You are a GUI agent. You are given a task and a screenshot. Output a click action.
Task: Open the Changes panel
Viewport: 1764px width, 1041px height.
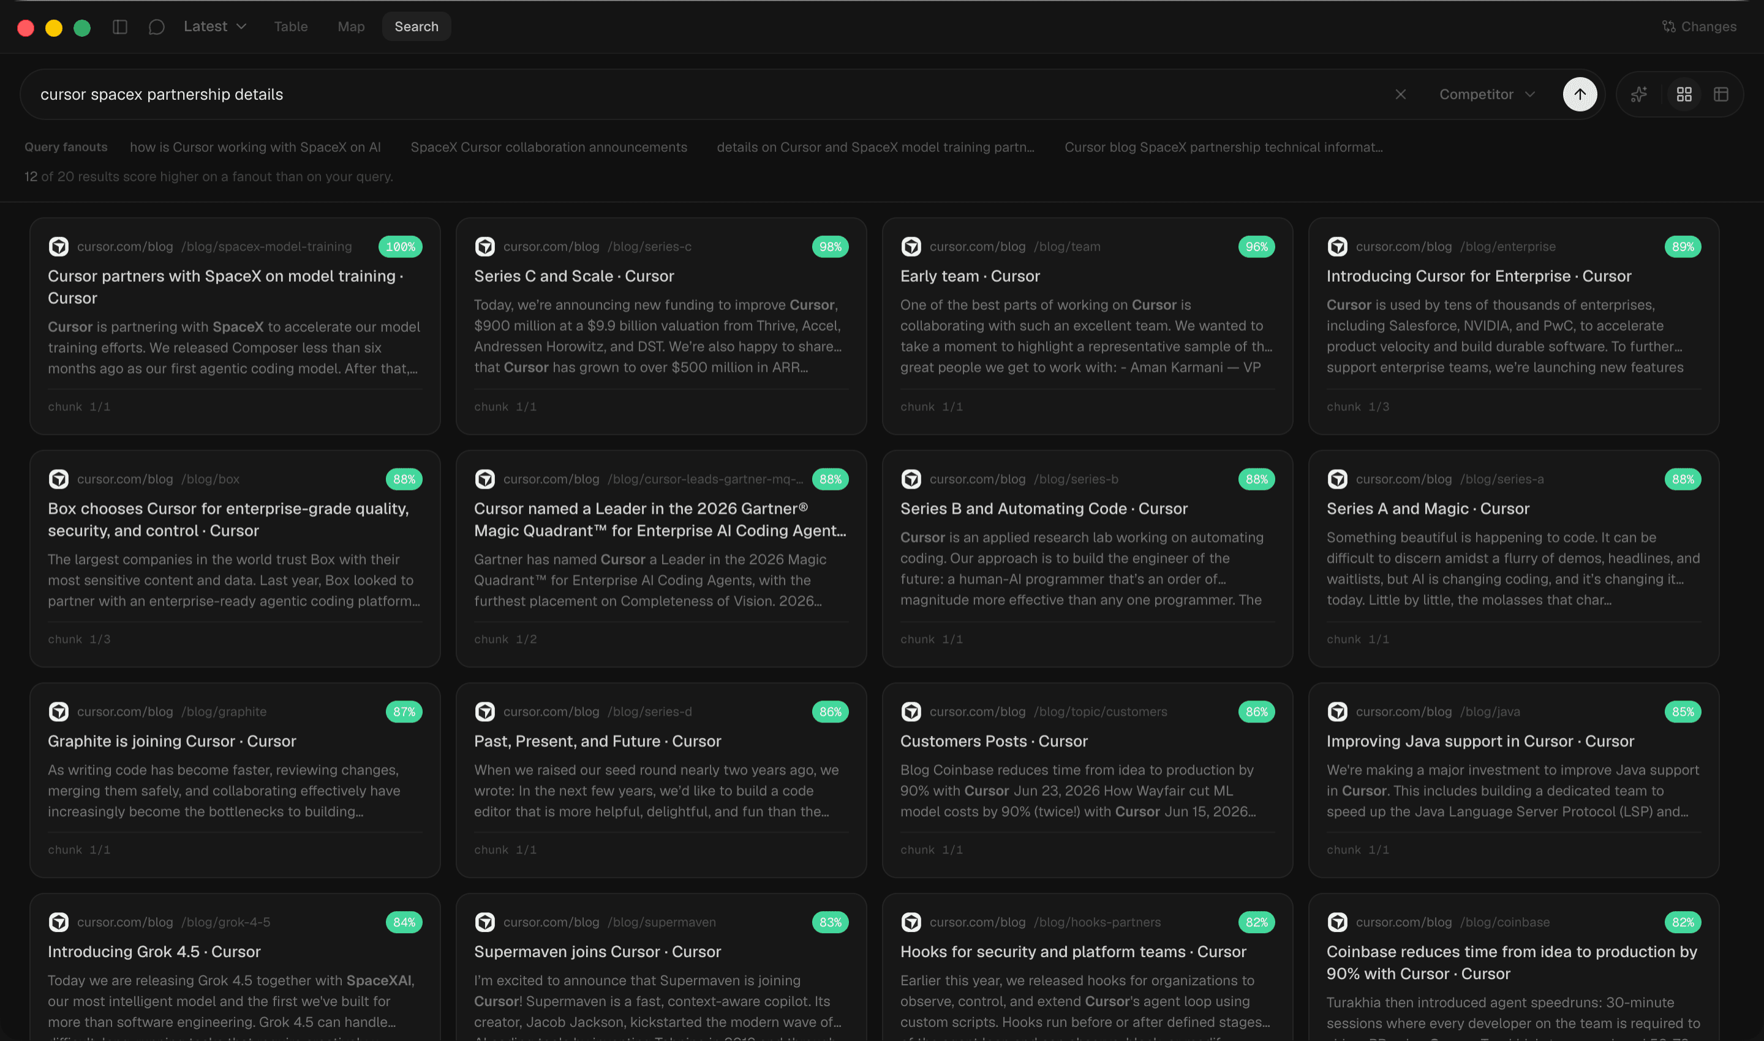(1700, 27)
